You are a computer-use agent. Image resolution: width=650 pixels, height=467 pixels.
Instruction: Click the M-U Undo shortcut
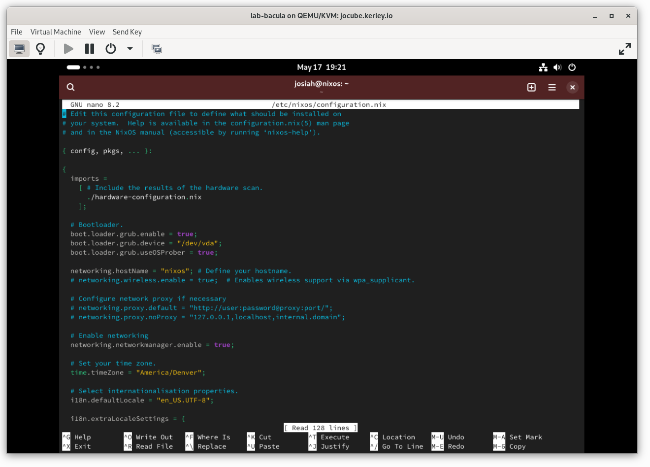(448, 437)
